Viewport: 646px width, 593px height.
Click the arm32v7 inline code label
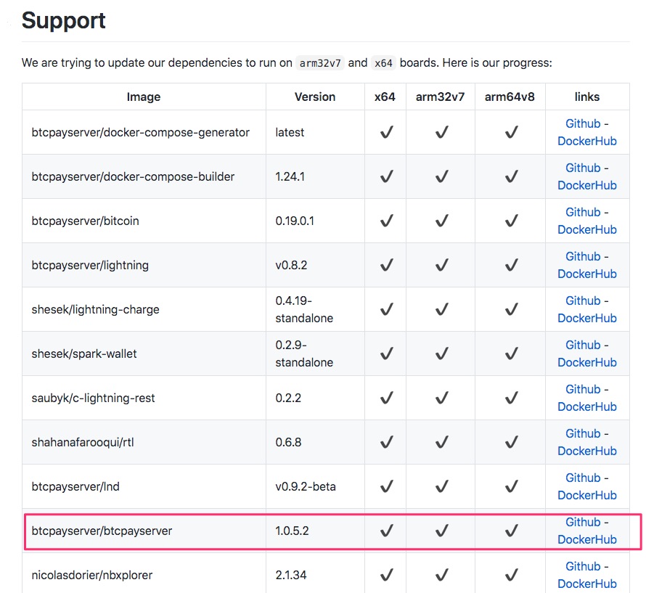click(x=320, y=63)
